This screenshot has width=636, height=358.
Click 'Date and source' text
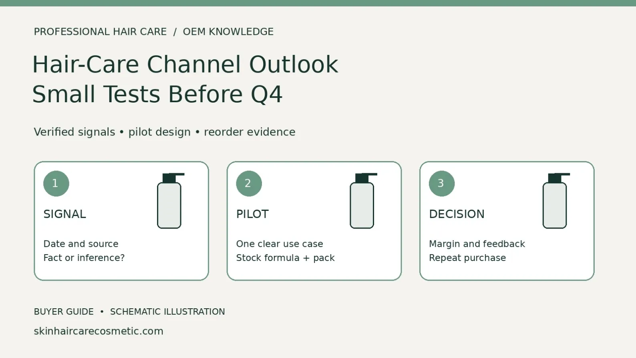click(x=81, y=244)
